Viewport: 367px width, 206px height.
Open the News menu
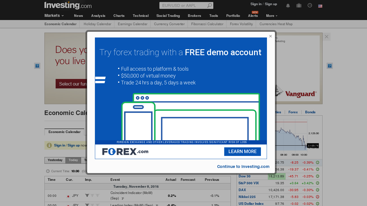pyautogui.click(x=78, y=16)
